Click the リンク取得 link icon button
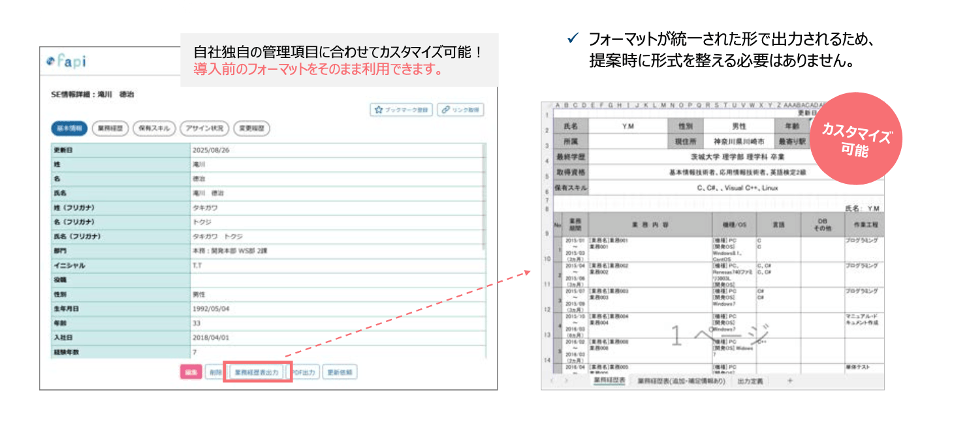This screenshot has width=969, height=431. [460, 110]
